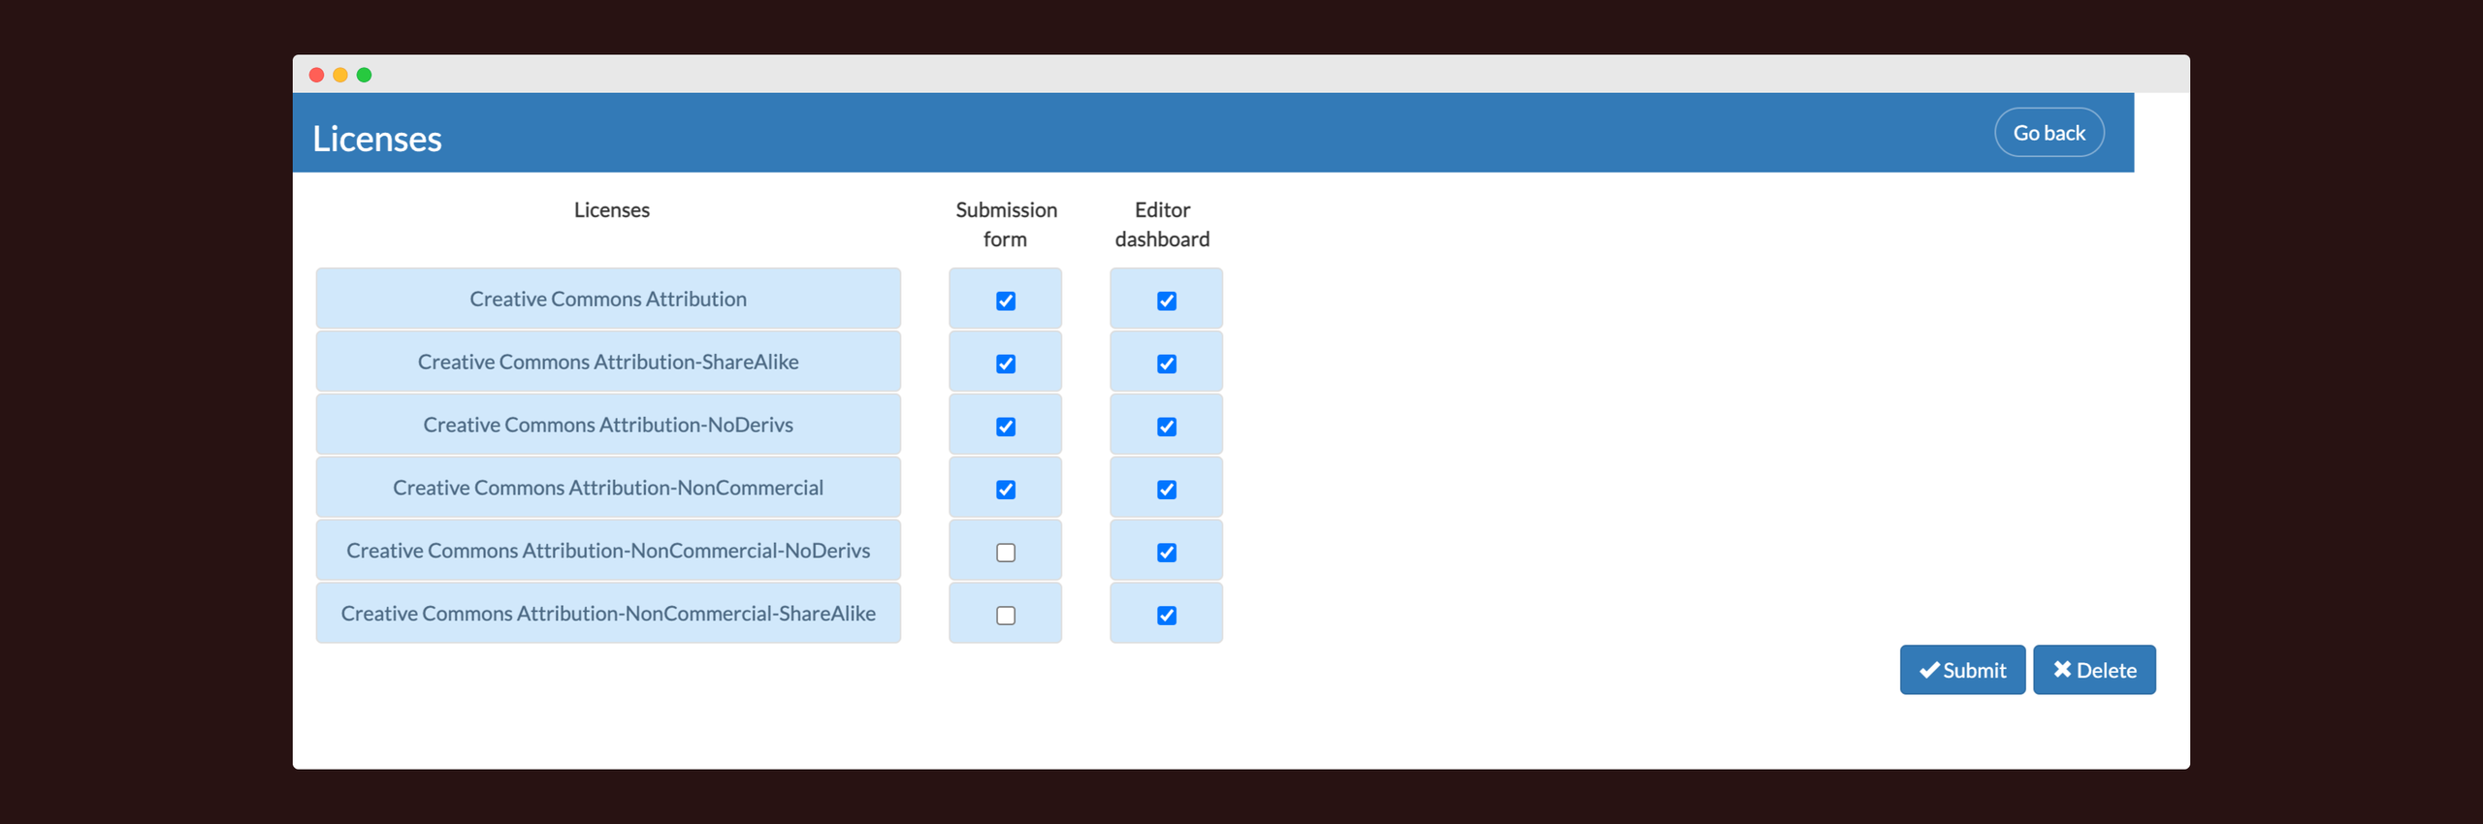The image size is (2483, 824).
Task: Maximize the window with the green button
Action: tap(365, 75)
